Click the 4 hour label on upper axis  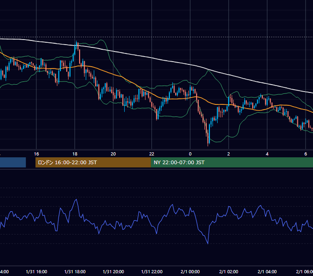267,154
